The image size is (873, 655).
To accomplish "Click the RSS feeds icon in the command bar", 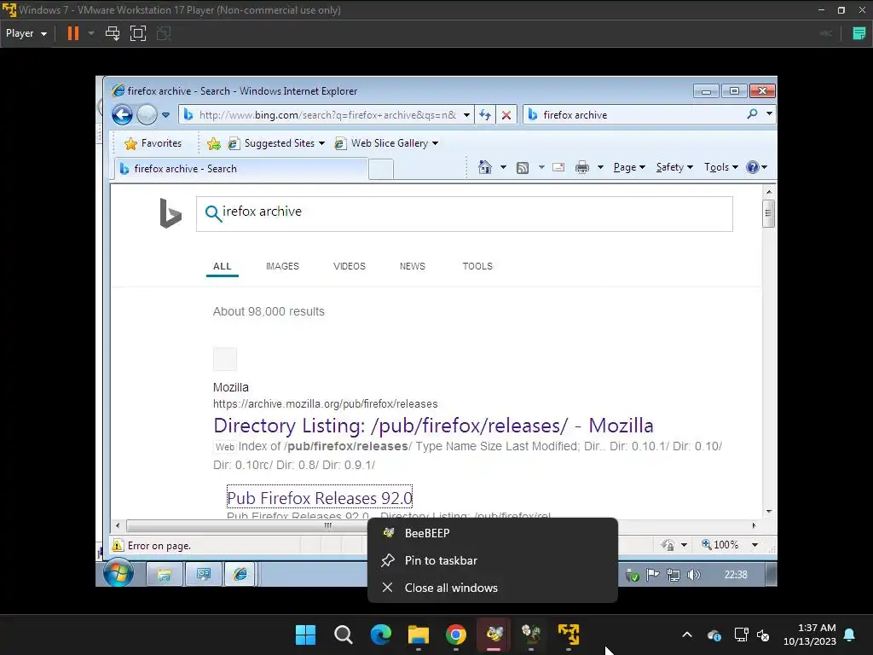I will pyautogui.click(x=523, y=168).
